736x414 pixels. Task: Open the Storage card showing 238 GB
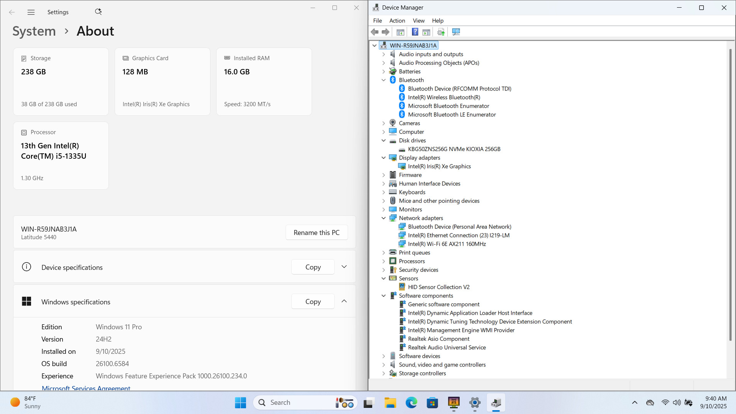[61, 82]
